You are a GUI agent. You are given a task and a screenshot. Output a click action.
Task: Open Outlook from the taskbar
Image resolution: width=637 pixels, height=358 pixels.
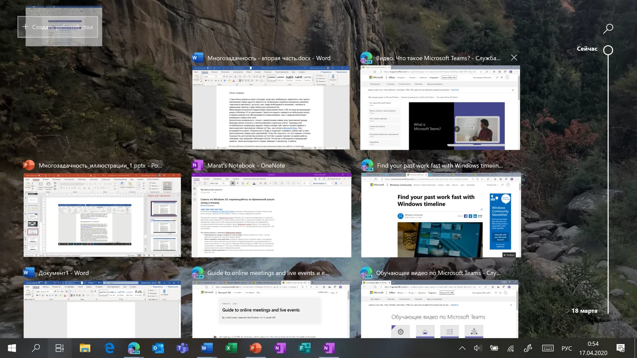point(158,348)
